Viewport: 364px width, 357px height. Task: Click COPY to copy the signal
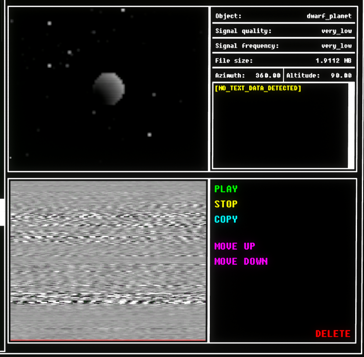click(226, 219)
